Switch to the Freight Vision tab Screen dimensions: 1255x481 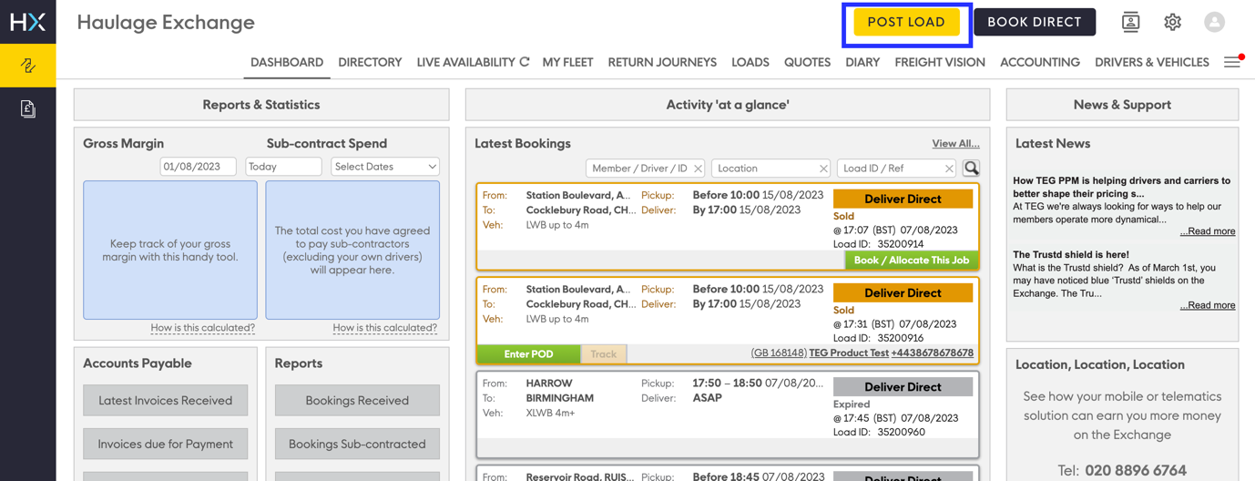point(939,62)
